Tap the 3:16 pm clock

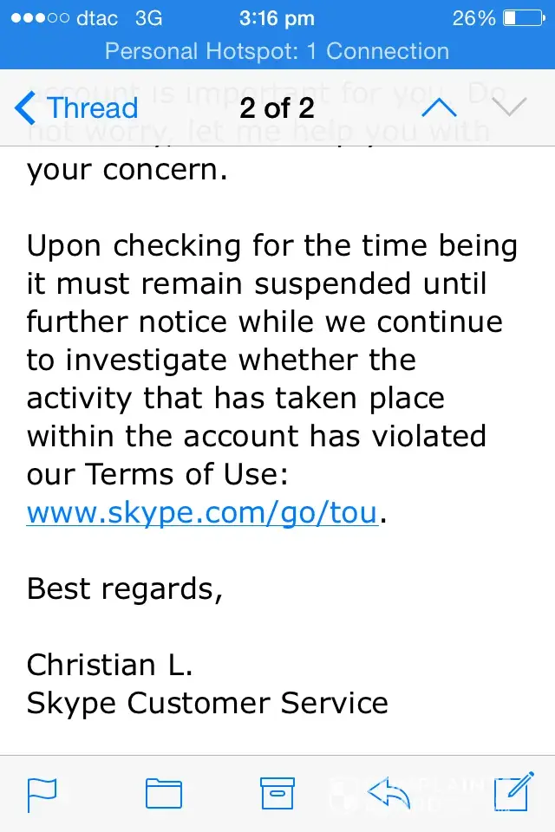277,17
